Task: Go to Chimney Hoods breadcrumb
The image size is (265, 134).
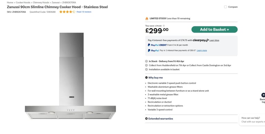Action: pyautogui.click(x=41, y=2)
